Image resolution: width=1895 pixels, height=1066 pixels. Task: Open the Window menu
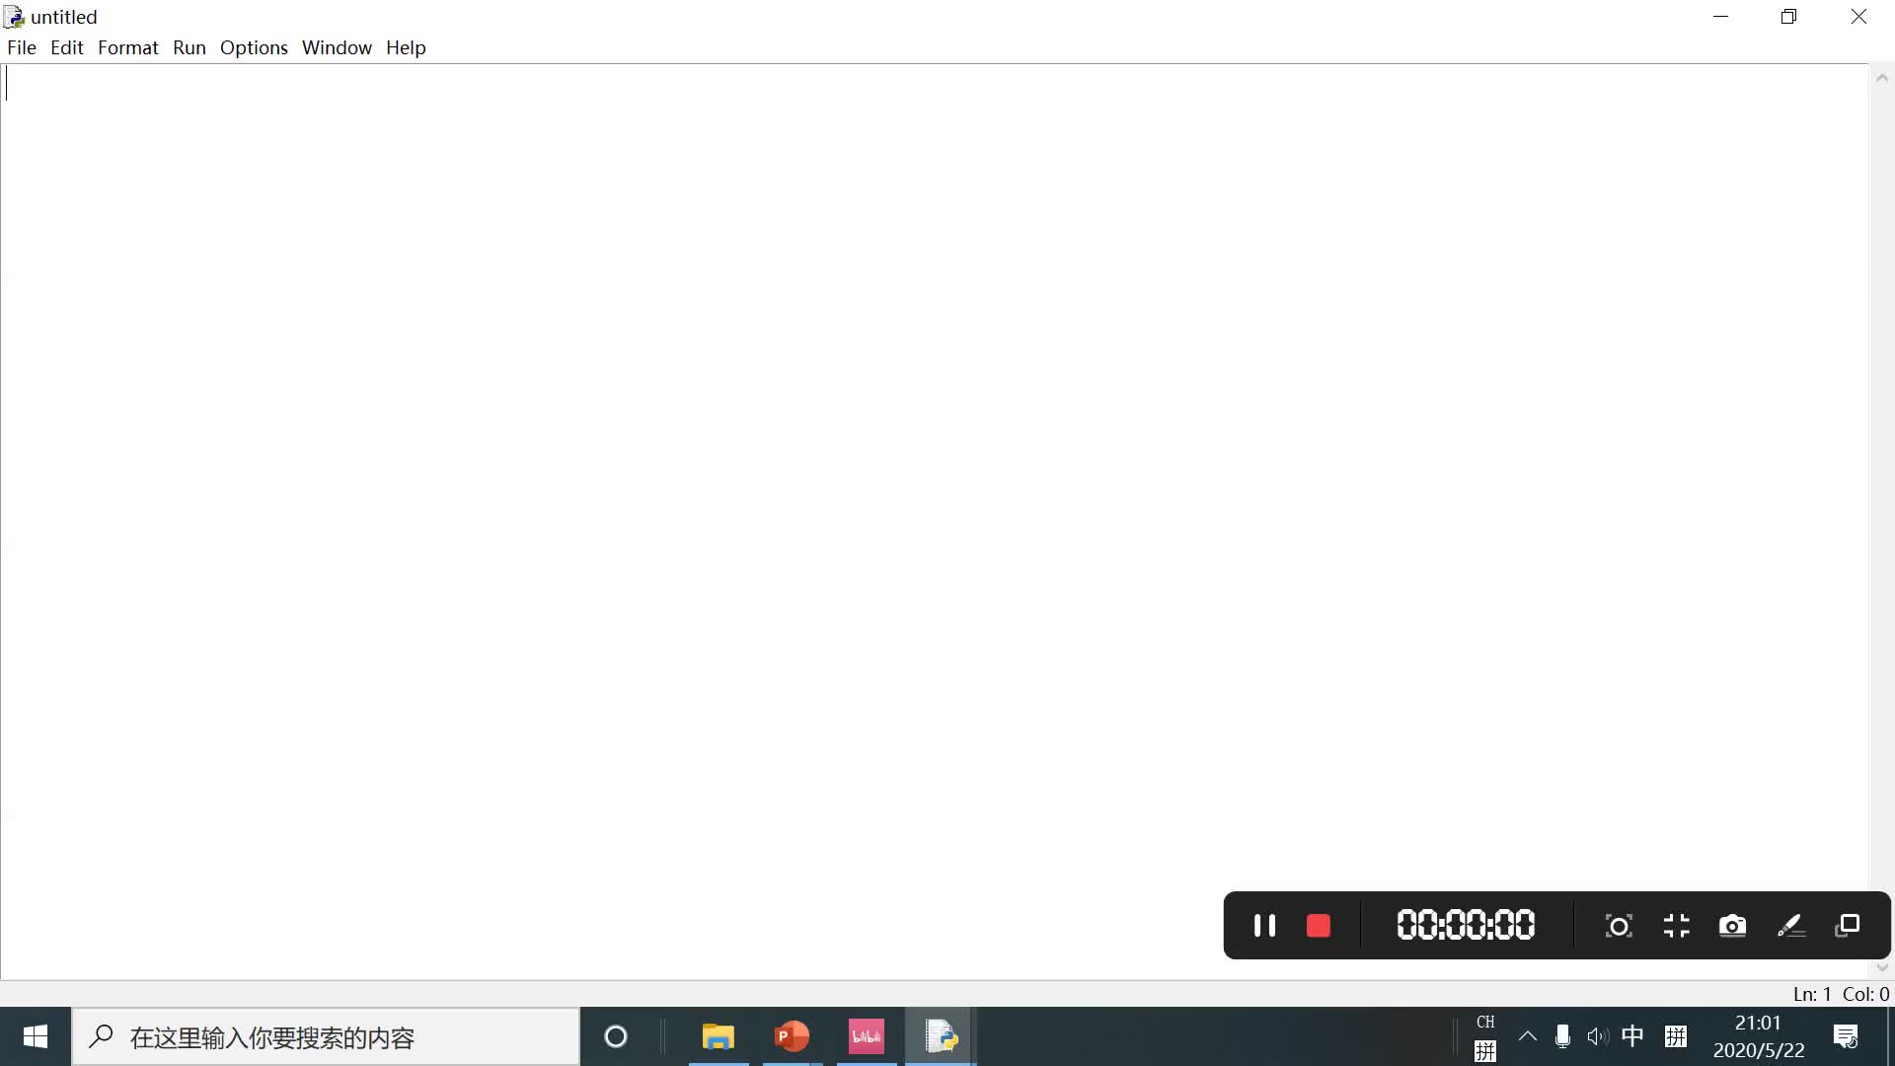[x=337, y=47]
